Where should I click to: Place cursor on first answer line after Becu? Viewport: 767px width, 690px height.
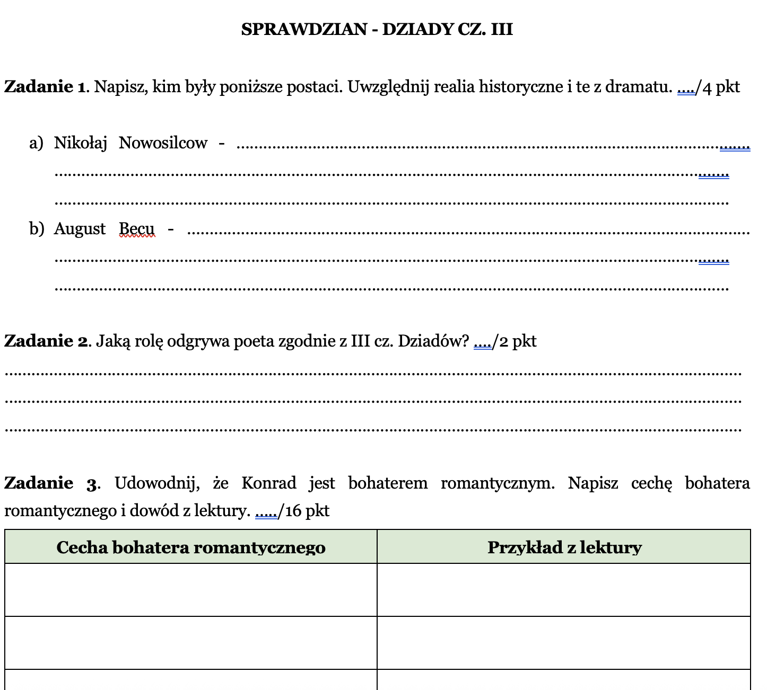(x=467, y=232)
